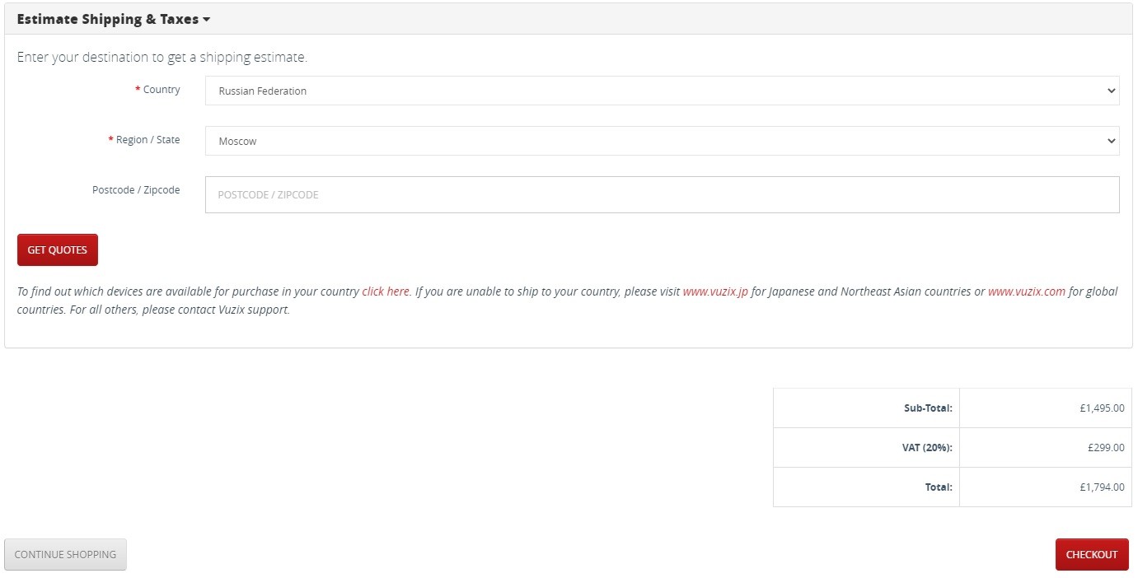This screenshot has width=1138, height=578.
Task: Click the caret arrow beside Estimate Shipping heading
Action: click(207, 20)
